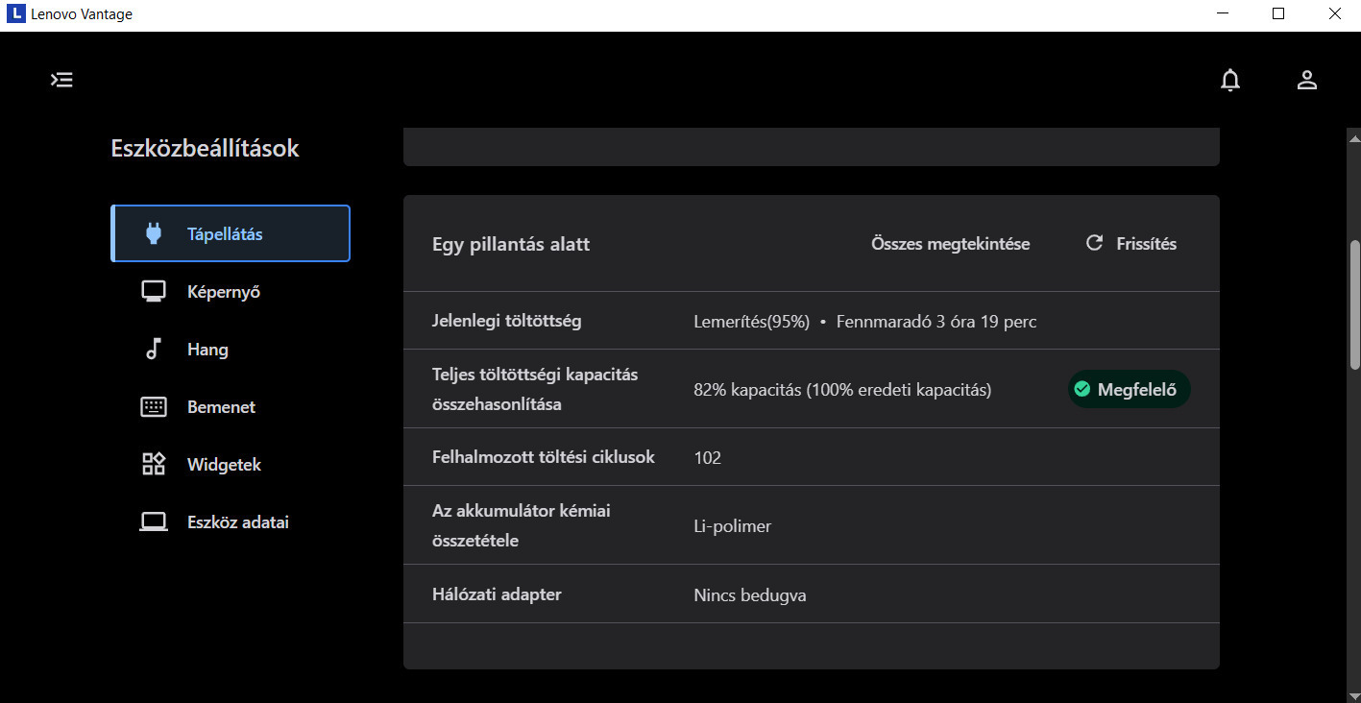Click the vertical scrollbar thumb
This screenshot has width=1361, height=703.
pos(1354,304)
